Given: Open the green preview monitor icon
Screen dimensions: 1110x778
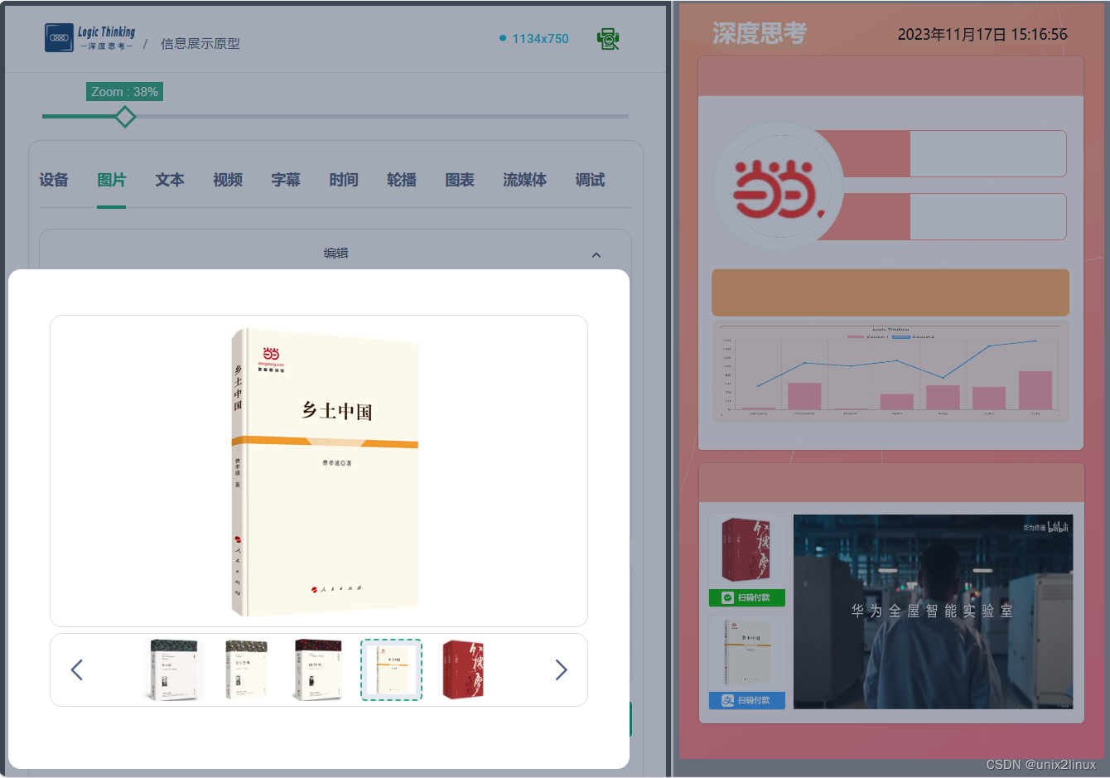Looking at the screenshot, I should pyautogui.click(x=608, y=39).
